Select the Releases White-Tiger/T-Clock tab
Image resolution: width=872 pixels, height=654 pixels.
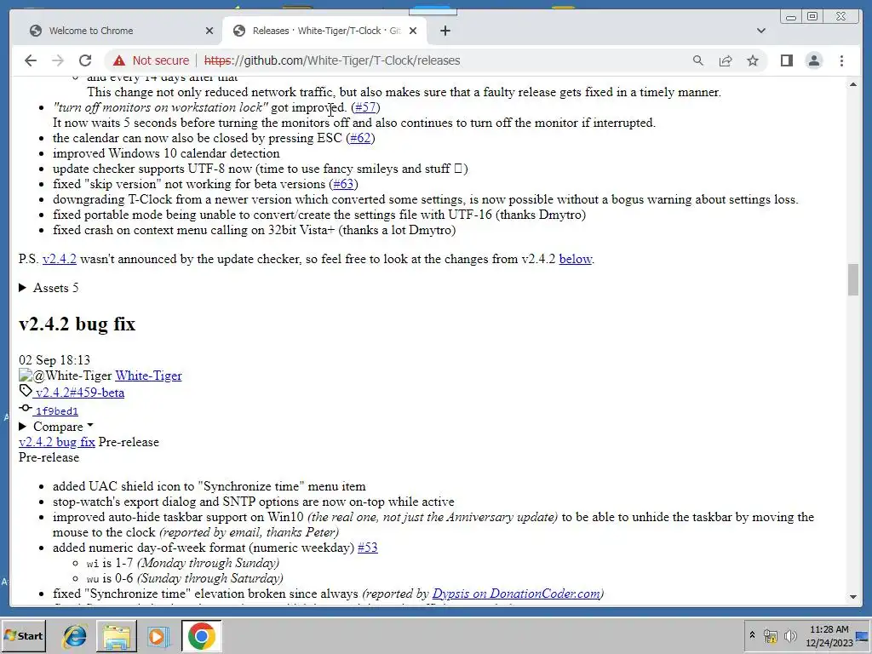click(x=324, y=32)
